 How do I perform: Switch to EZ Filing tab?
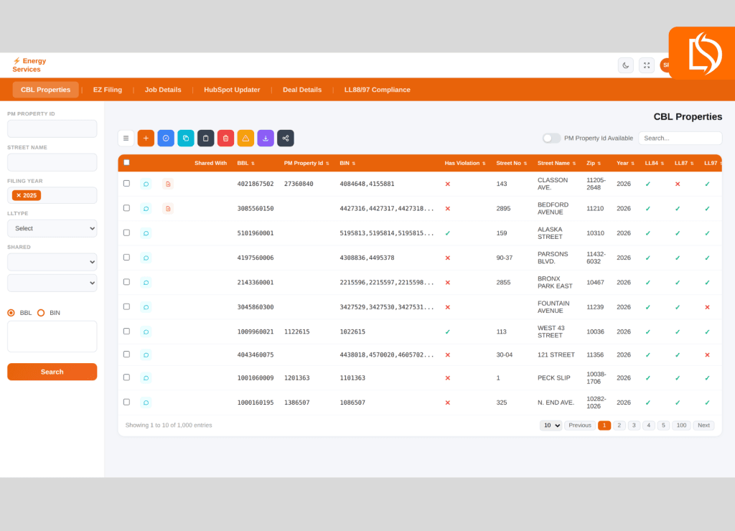(x=108, y=90)
